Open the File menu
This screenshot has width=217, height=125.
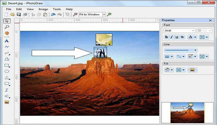pos(9,9)
